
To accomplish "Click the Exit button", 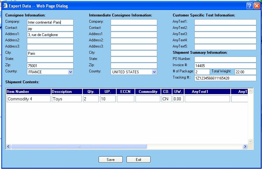I will tap(138, 160).
